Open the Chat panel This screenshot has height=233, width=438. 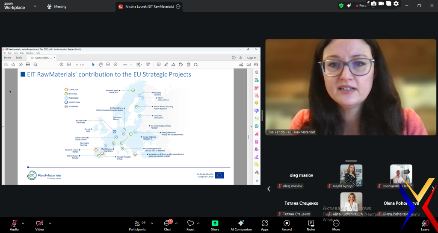pyautogui.click(x=167, y=225)
